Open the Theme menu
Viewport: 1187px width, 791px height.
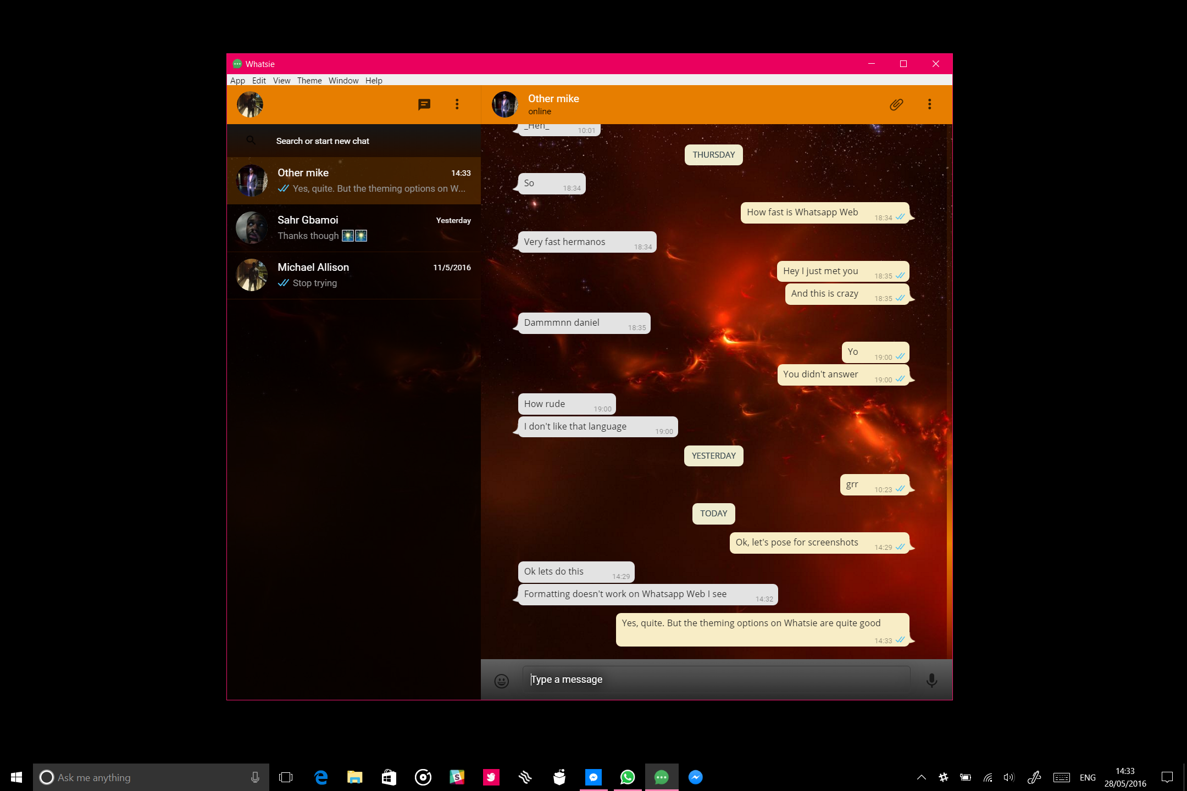pyautogui.click(x=309, y=80)
